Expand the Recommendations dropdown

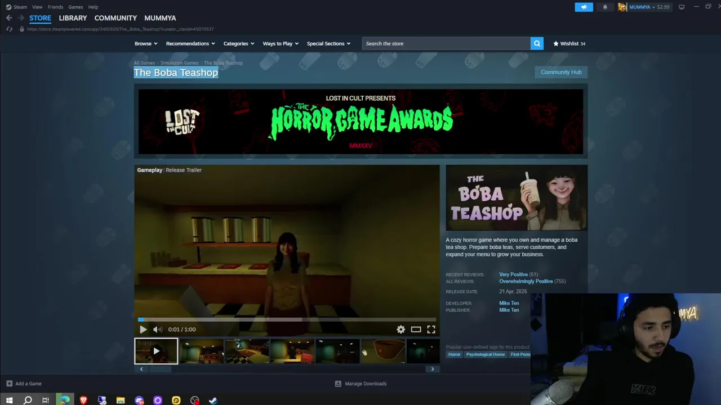tap(190, 43)
